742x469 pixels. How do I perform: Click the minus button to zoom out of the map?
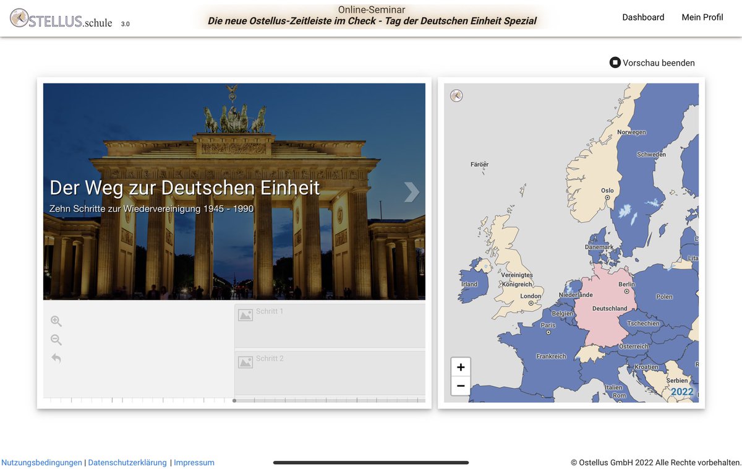click(x=460, y=385)
